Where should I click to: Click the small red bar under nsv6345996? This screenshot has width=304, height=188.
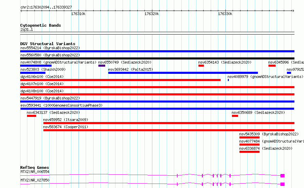pos(272,66)
